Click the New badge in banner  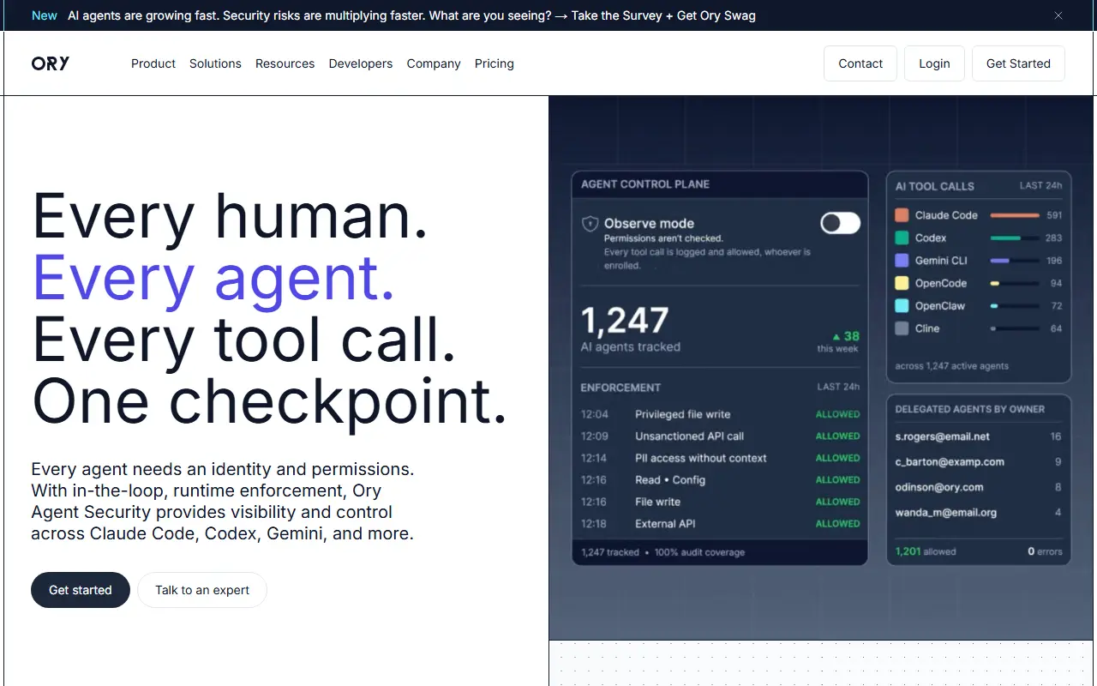pos(45,15)
